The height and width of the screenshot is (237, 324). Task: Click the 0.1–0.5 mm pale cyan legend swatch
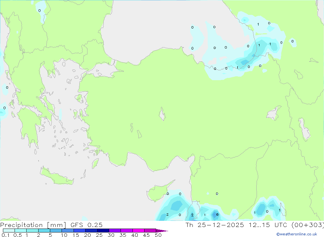(x=9, y=231)
